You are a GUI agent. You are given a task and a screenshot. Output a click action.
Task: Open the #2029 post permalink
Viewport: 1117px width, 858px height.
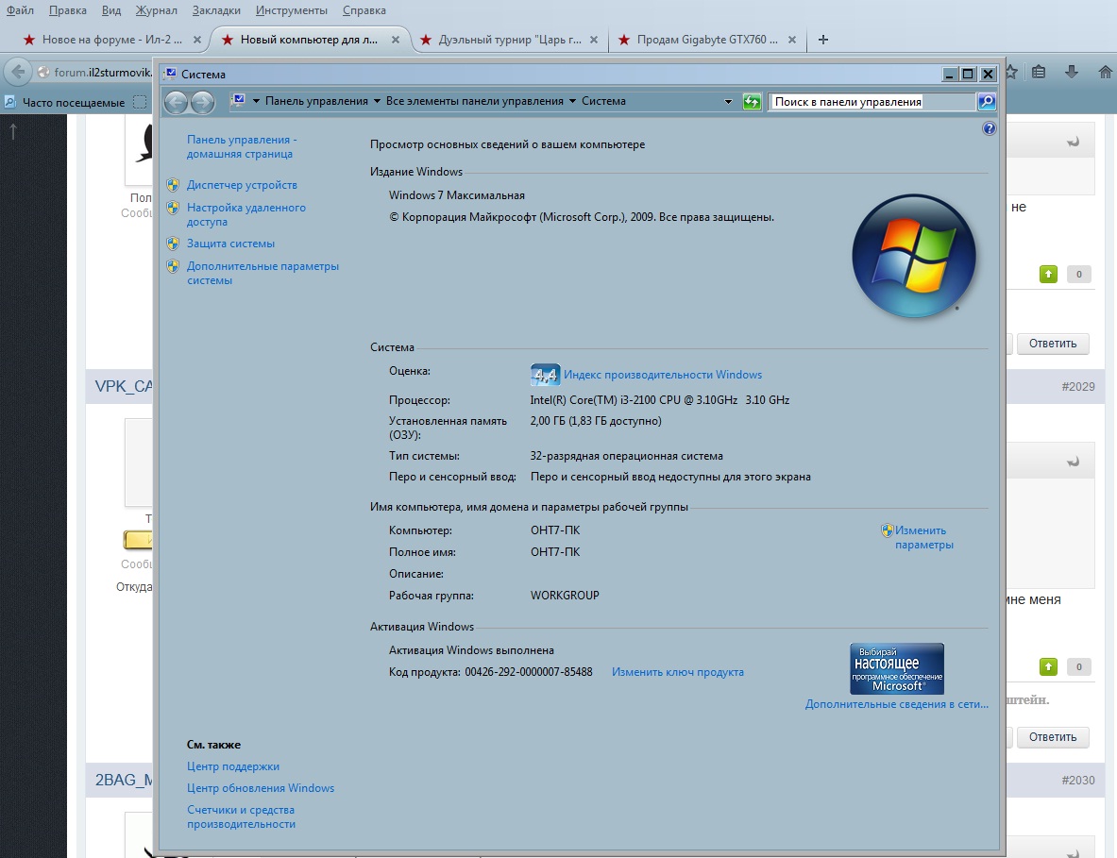click(1078, 387)
